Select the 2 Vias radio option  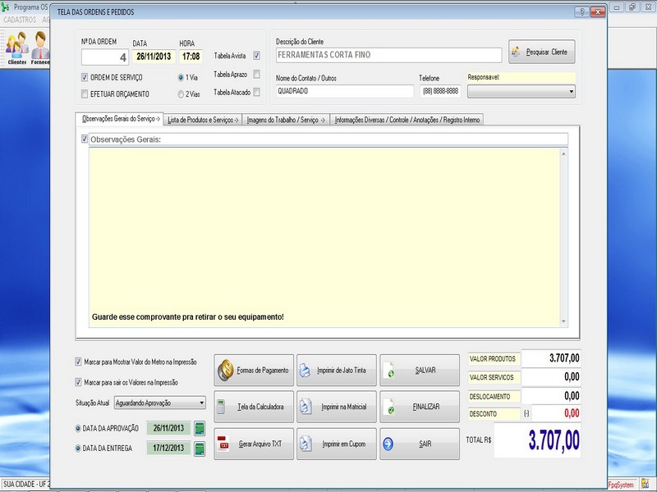coord(181,94)
